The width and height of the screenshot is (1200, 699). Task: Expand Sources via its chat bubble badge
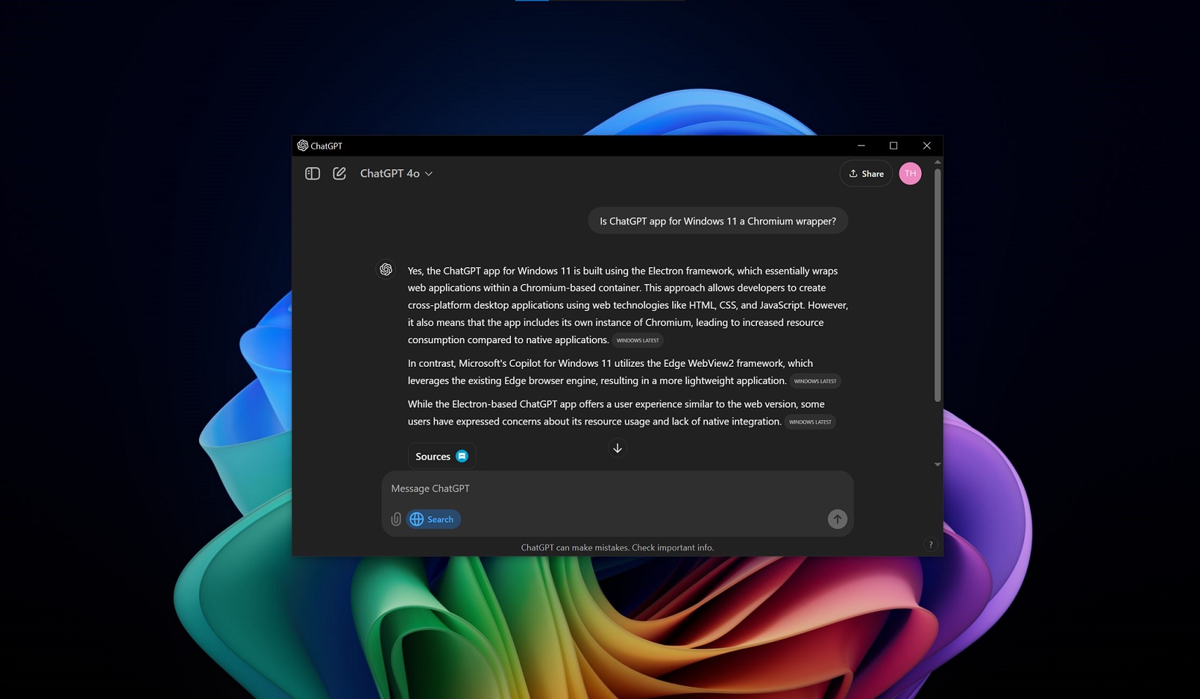click(462, 455)
